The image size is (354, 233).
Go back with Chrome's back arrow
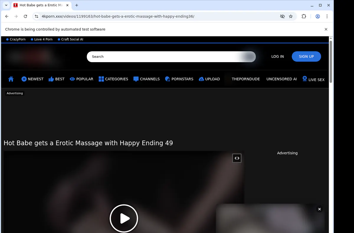click(7, 16)
